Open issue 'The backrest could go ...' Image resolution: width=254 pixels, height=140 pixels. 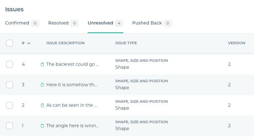pyautogui.click(x=72, y=64)
